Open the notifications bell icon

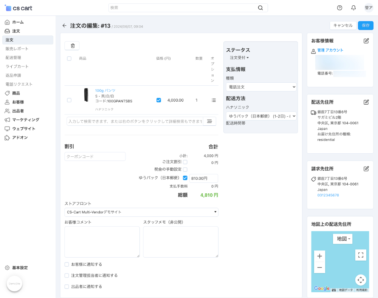(353, 8)
